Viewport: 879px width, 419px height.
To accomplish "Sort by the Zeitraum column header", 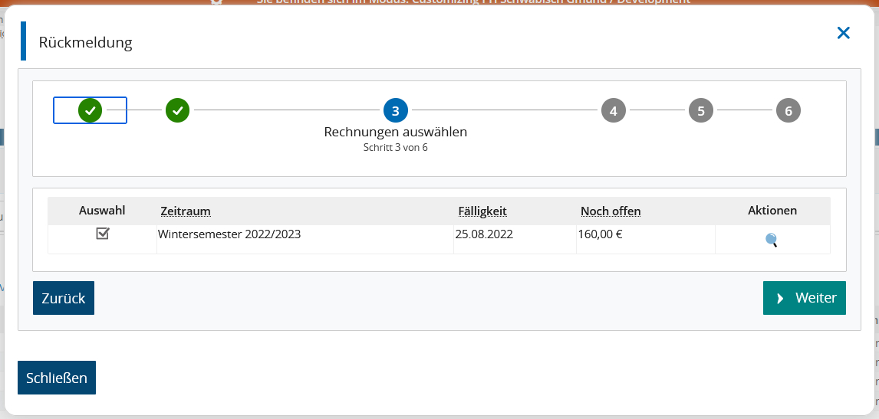I will click(185, 211).
